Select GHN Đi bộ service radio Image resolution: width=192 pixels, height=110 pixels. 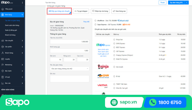pyautogui.click(x=114, y=76)
